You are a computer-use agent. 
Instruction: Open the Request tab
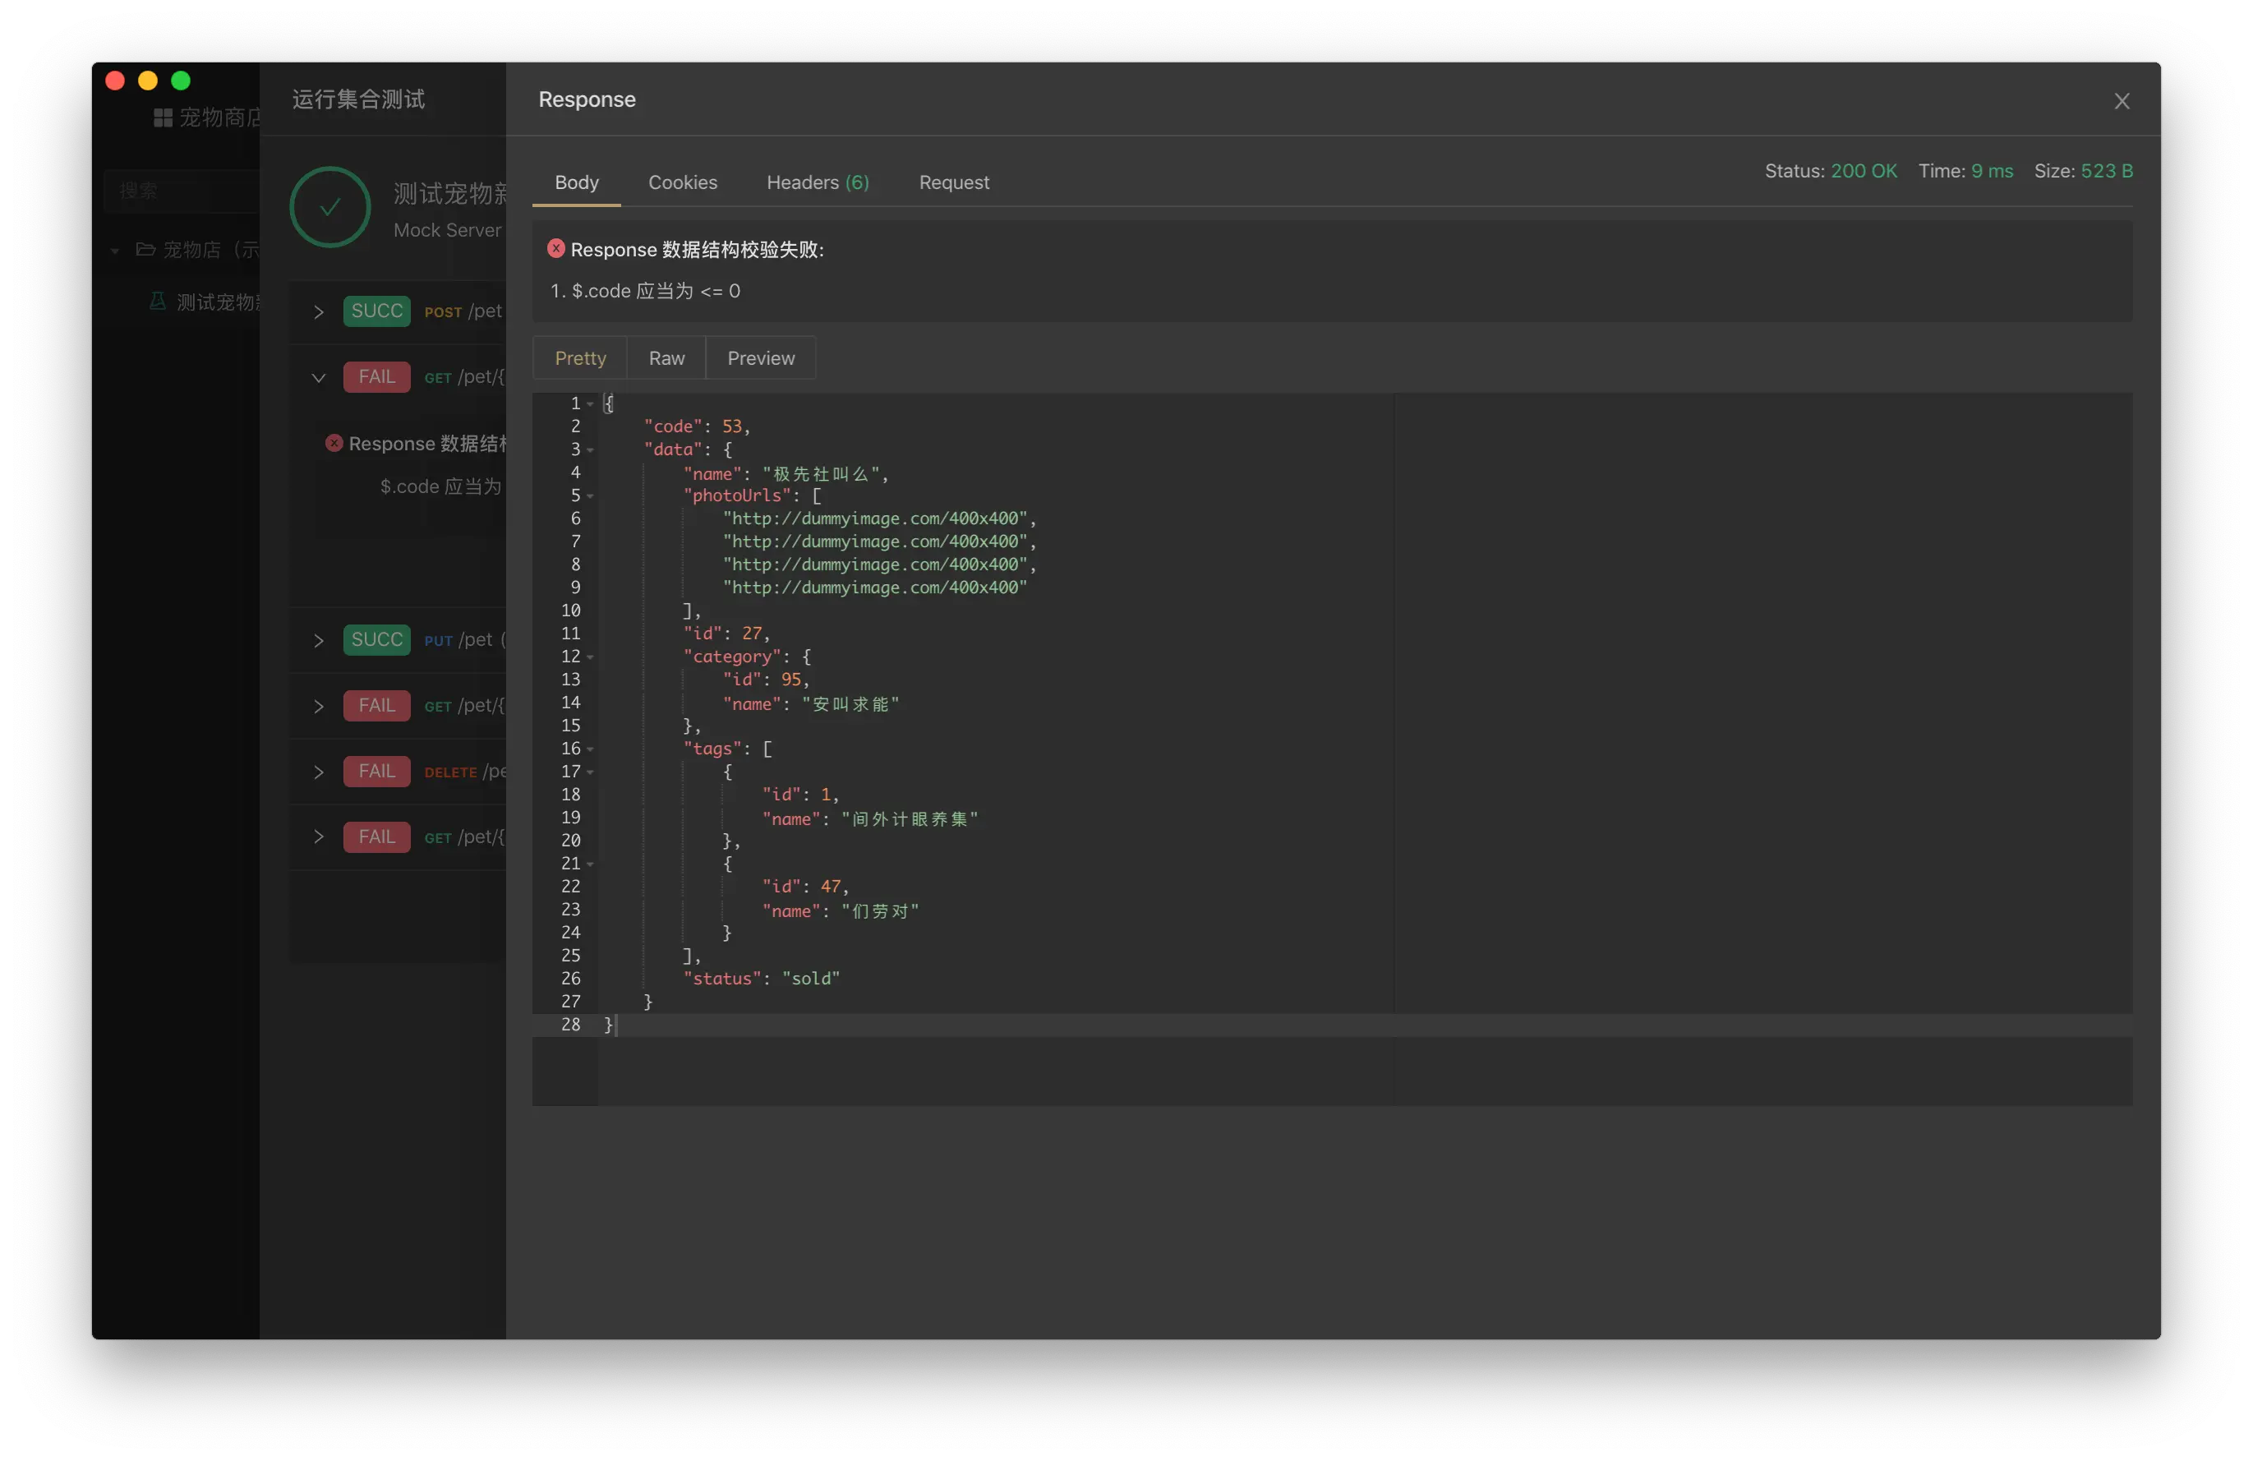[x=953, y=182]
